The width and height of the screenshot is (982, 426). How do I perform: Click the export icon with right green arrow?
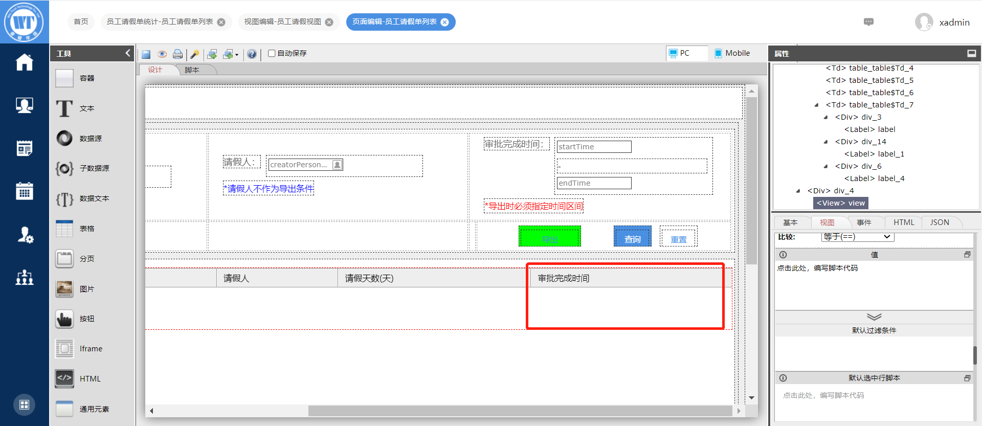click(212, 54)
